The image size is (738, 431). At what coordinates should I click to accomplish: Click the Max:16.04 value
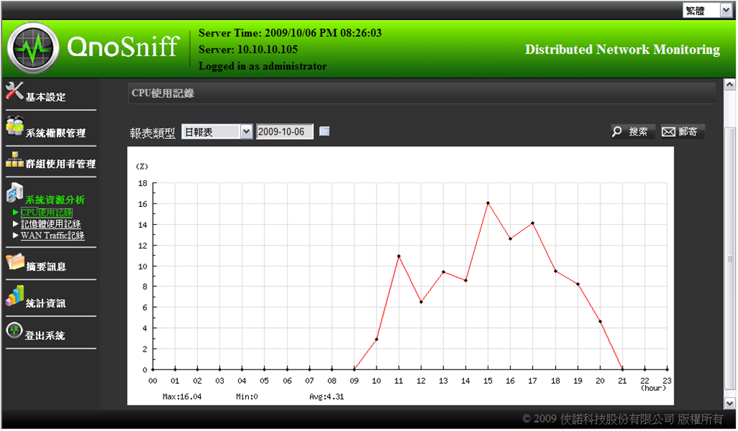[182, 397]
